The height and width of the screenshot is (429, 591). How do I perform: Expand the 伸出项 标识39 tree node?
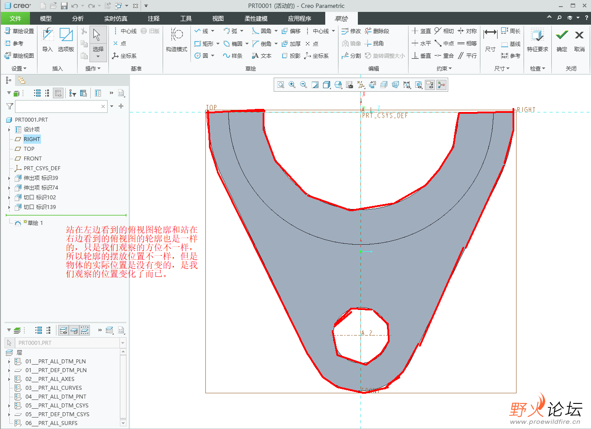point(9,178)
